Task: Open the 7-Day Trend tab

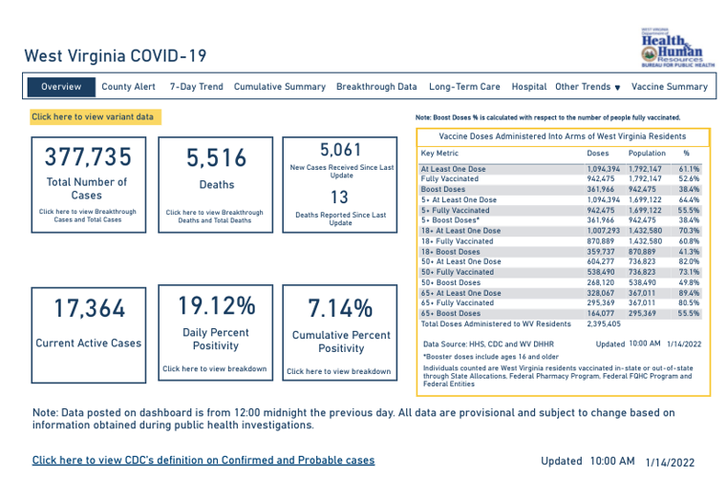Action: tap(196, 87)
